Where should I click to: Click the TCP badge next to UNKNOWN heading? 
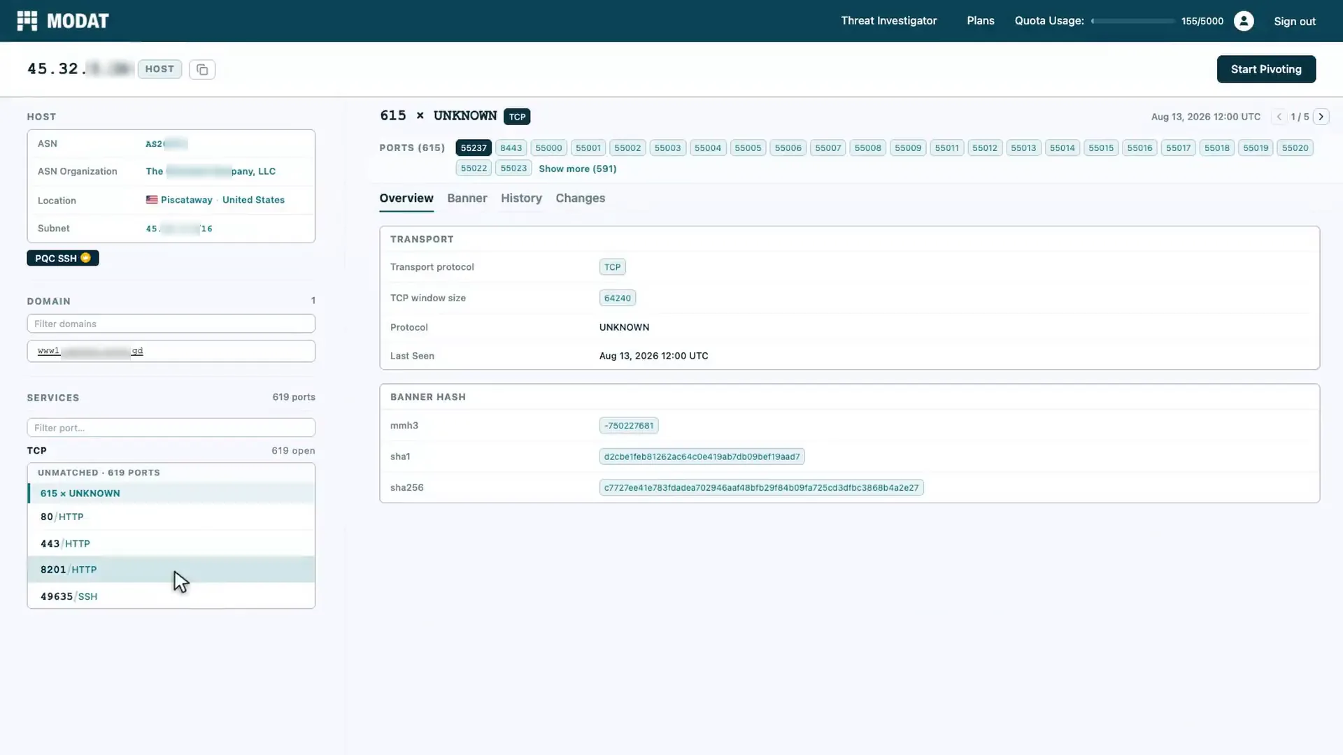[517, 117]
